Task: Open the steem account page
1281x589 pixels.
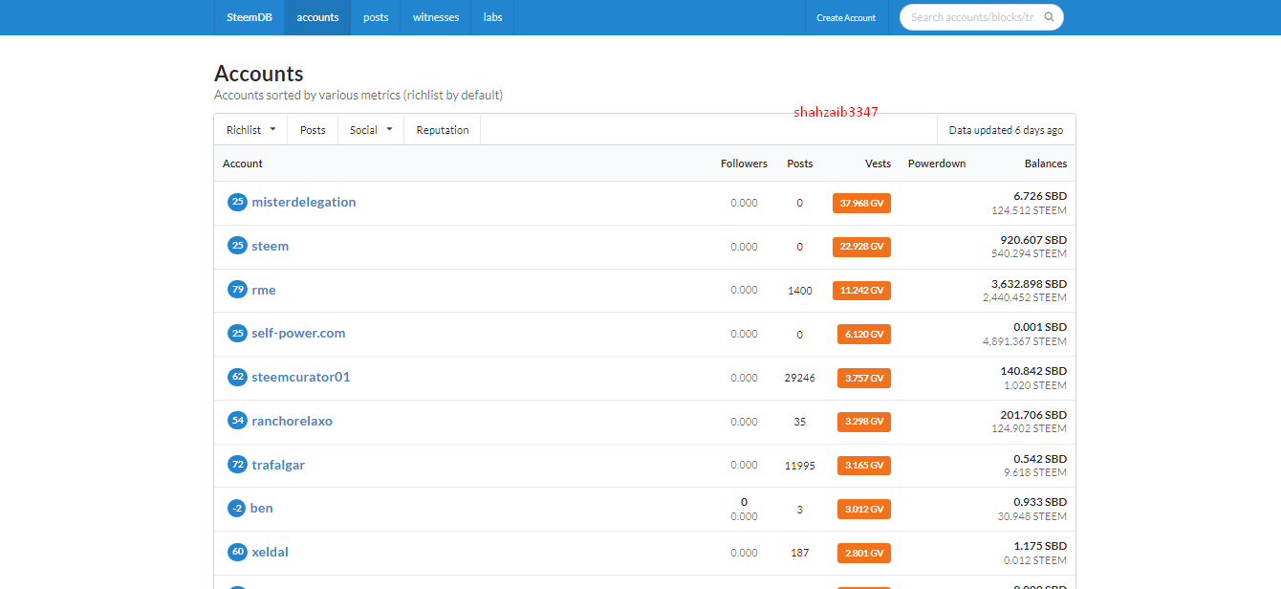Action: coord(271,246)
